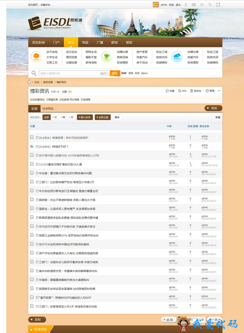The height and width of the screenshot is (333, 244).
Task: Click the bottom 发帖 post button
Action: (x=37, y=319)
